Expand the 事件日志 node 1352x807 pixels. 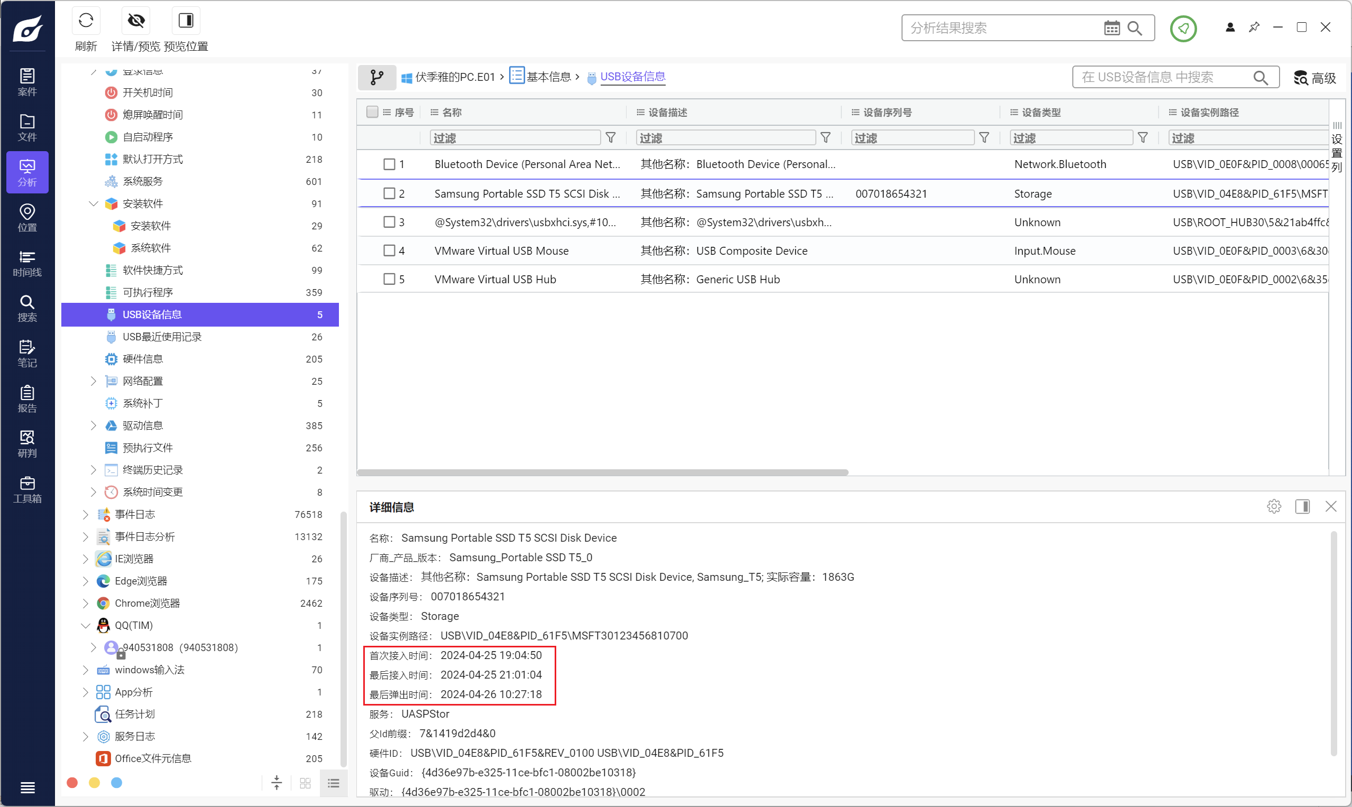pos(86,514)
